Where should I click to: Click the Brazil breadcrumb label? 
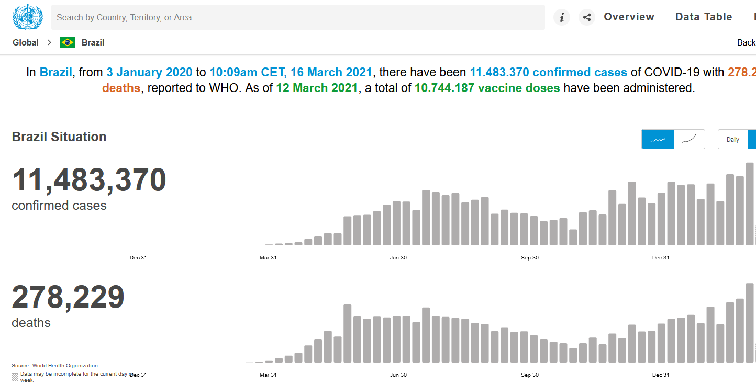point(93,42)
